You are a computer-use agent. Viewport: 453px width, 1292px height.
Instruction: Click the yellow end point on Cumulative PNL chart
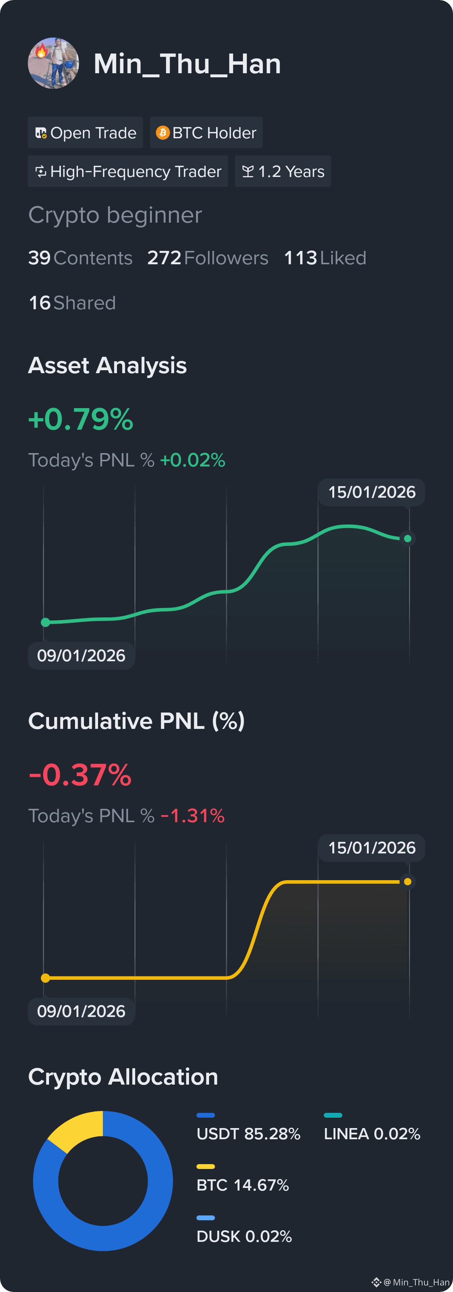(x=408, y=882)
